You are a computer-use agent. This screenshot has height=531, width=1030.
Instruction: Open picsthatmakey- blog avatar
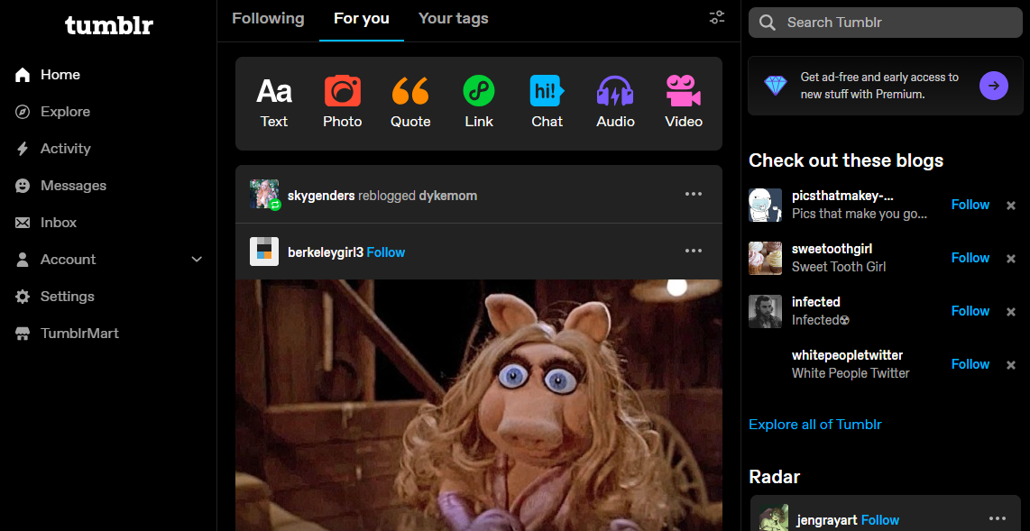coord(765,205)
